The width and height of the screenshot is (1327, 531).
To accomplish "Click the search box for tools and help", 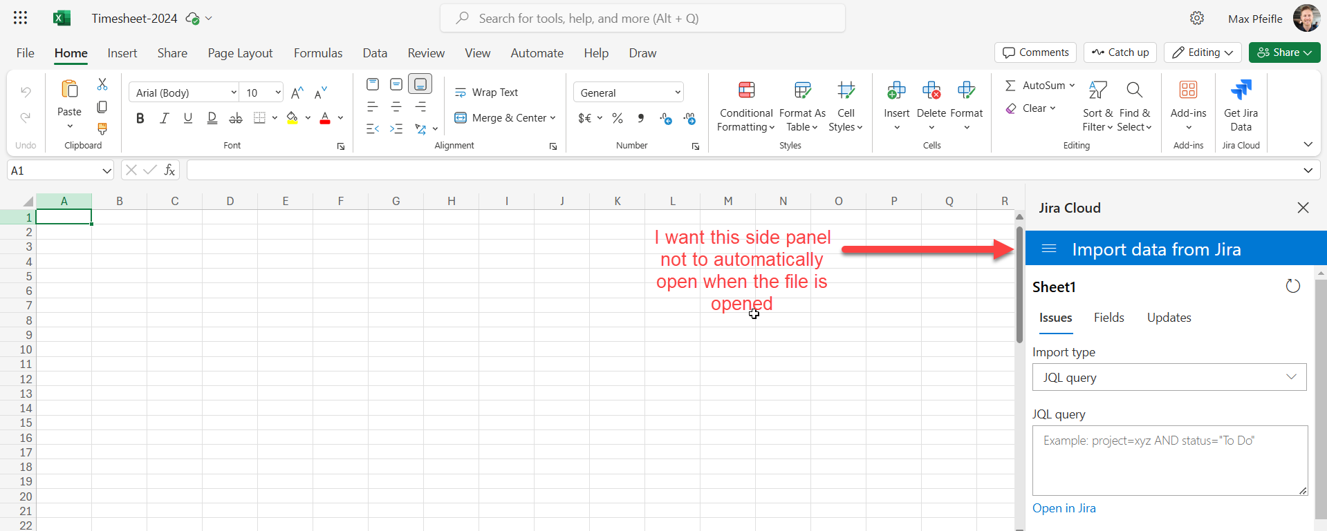I will point(642,19).
